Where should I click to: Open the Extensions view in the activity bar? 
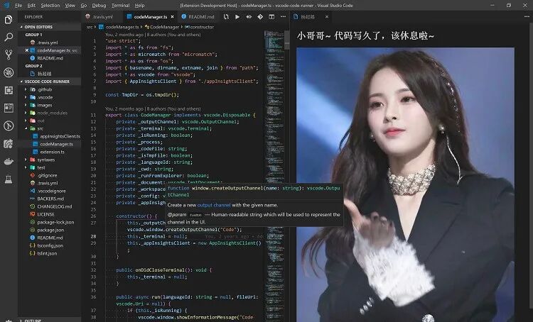pyautogui.click(x=9, y=90)
